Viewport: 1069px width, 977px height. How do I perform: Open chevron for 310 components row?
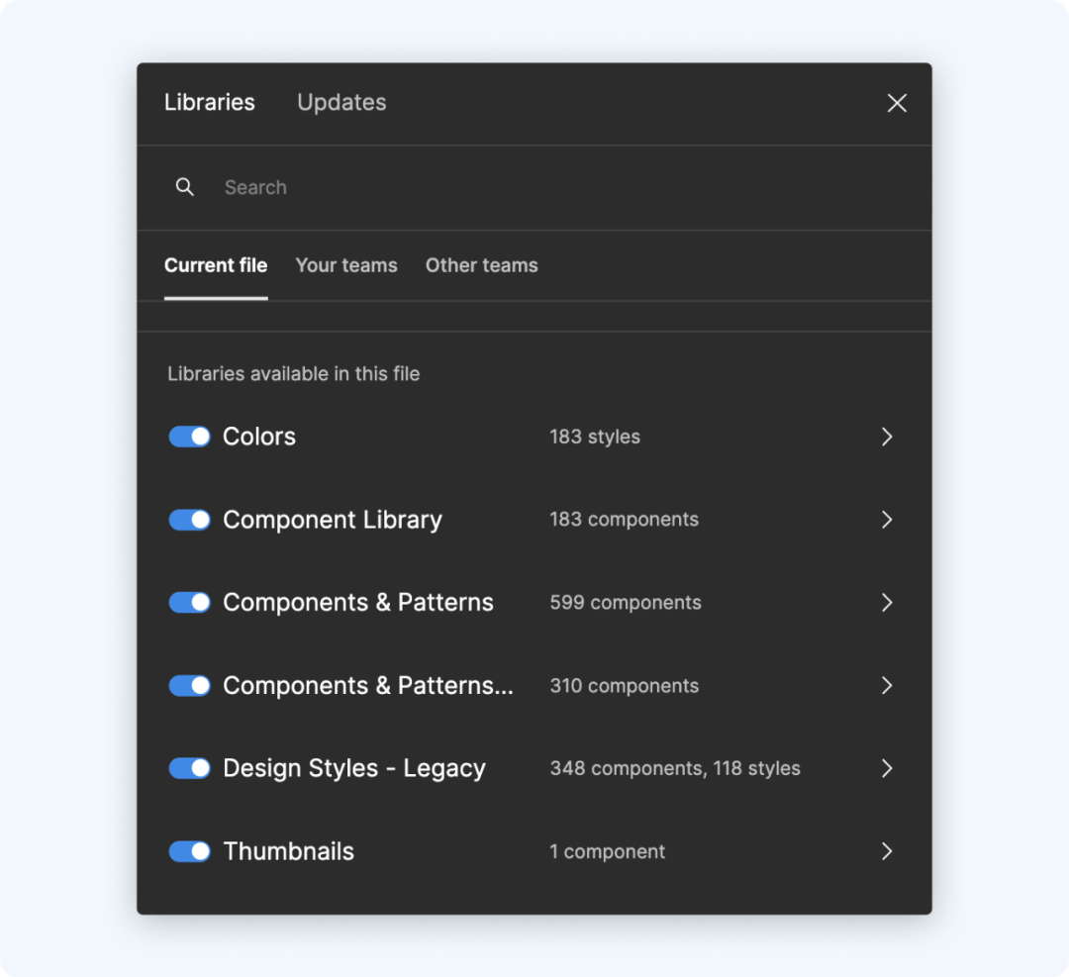[886, 685]
